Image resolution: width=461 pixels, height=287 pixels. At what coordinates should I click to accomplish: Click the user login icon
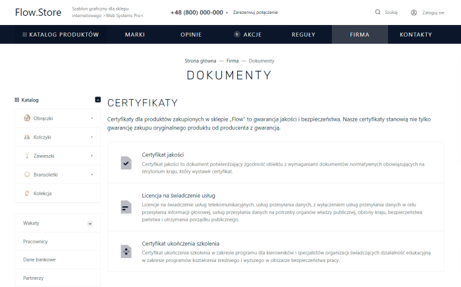point(414,12)
